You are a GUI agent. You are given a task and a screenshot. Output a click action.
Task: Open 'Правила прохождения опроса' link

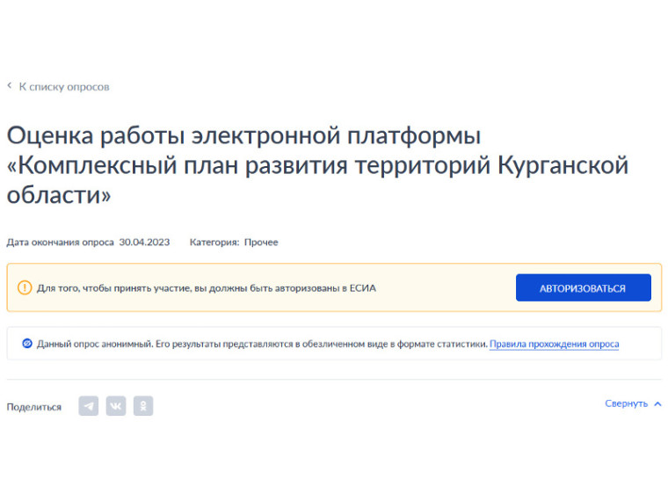click(x=555, y=344)
